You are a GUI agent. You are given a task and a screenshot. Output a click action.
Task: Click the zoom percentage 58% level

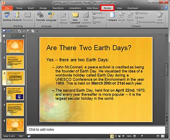click(129, 136)
